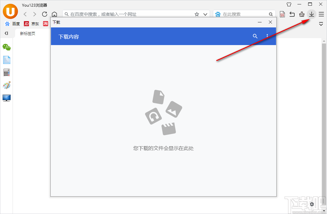
Task: Open the downloads three-dot menu
Action: [x=267, y=36]
